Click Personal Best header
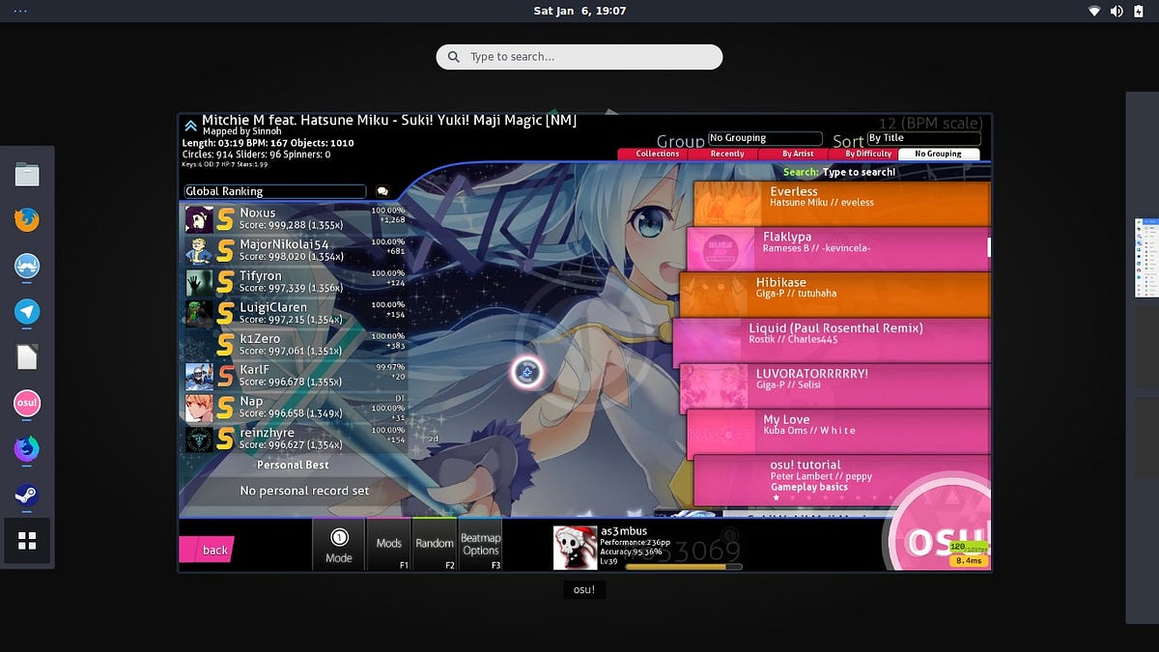This screenshot has height=652, width=1159. click(x=293, y=465)
